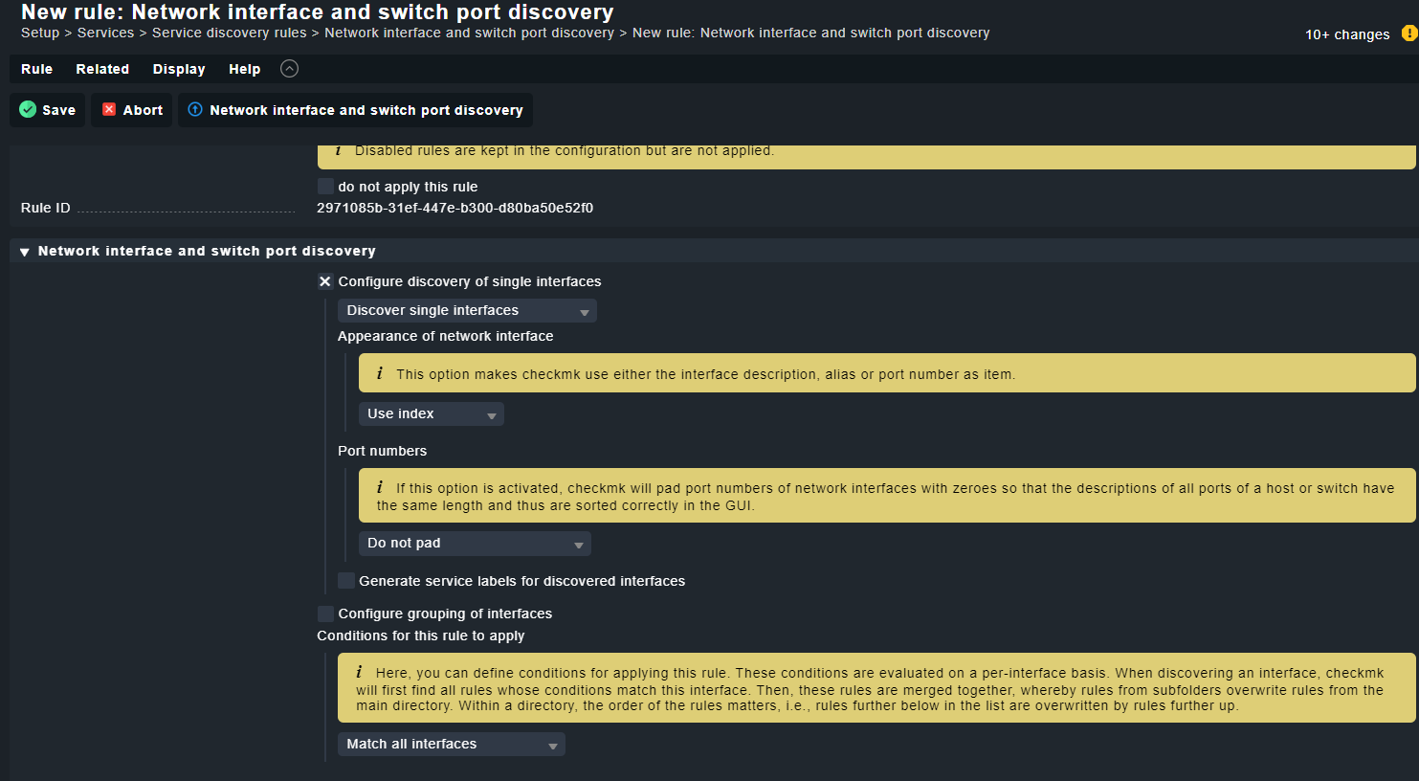The height and width of the screenshot is (781, 1419).
Task: Uncheck 'Configure discovery of single interfaces'
Action: (x=325, y=281)
